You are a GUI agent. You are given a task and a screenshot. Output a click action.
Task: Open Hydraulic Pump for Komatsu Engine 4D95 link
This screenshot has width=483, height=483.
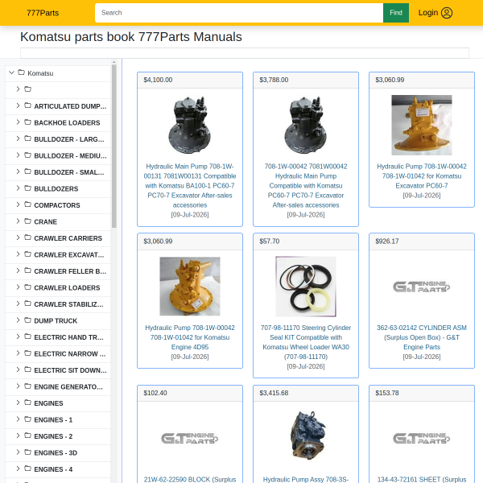click(190, 337)
